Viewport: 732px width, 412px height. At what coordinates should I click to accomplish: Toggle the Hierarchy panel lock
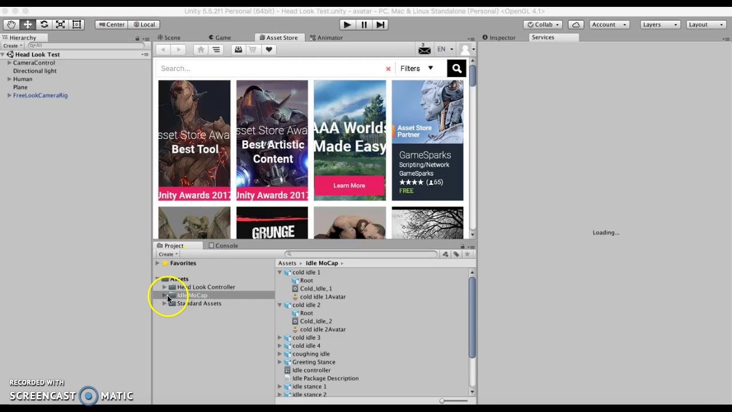(x=137, y=38)
